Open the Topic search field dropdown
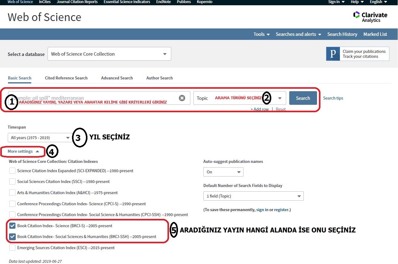The image size is (398, 264). click(x=280, y=98)
